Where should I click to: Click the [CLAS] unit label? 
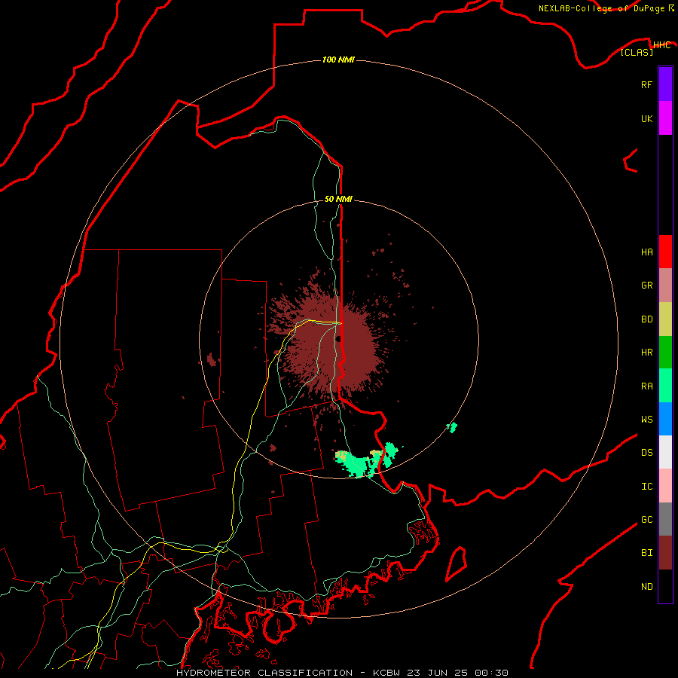click(x=637, y=52)
